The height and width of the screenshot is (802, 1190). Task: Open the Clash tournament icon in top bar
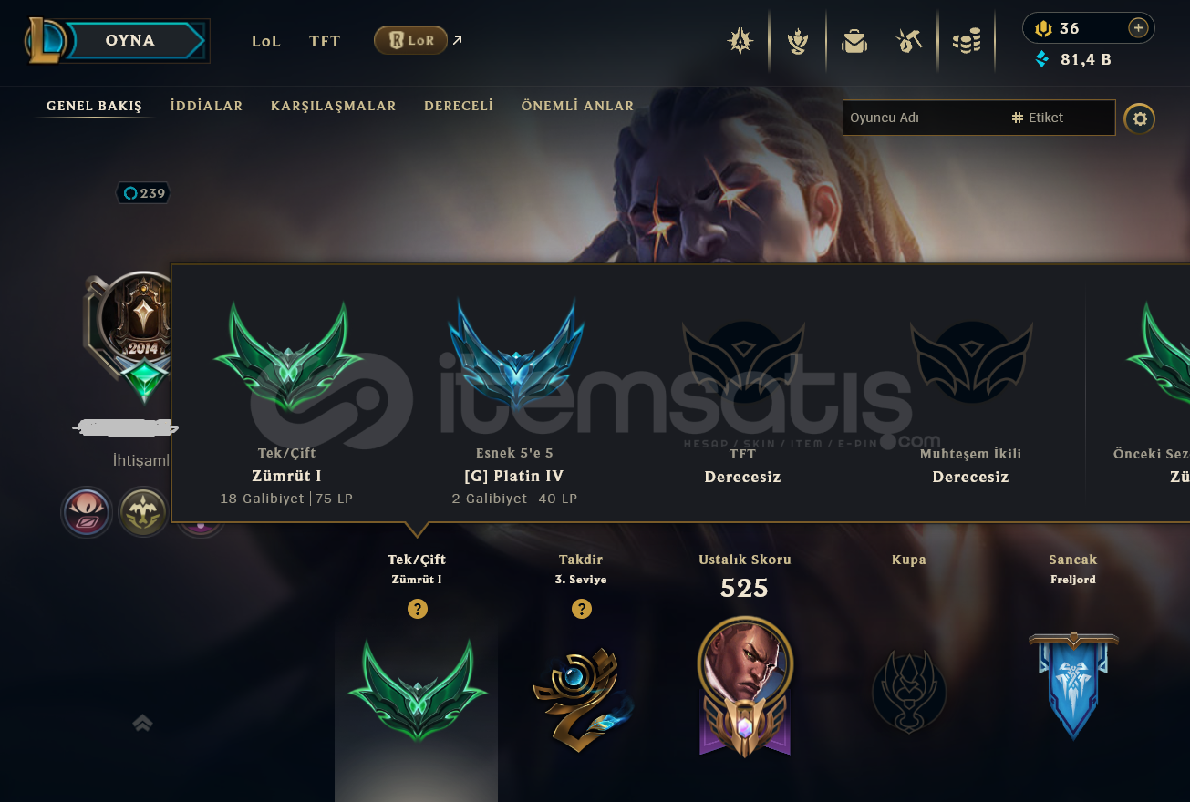point(740,41)
